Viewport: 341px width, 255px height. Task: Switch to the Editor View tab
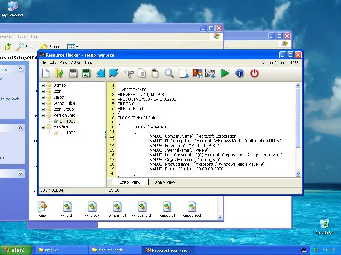pos(130,182)
